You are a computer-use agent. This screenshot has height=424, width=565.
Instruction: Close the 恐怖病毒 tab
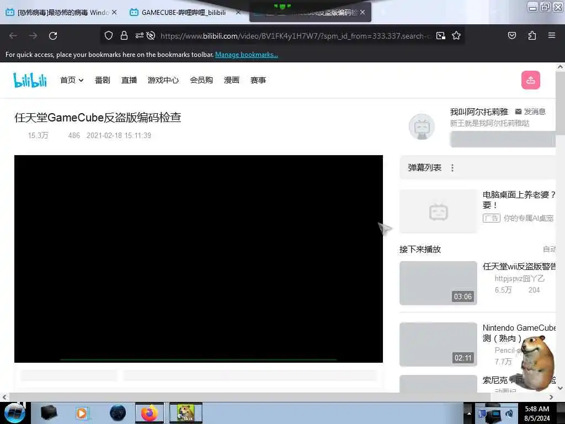point(114,12)
